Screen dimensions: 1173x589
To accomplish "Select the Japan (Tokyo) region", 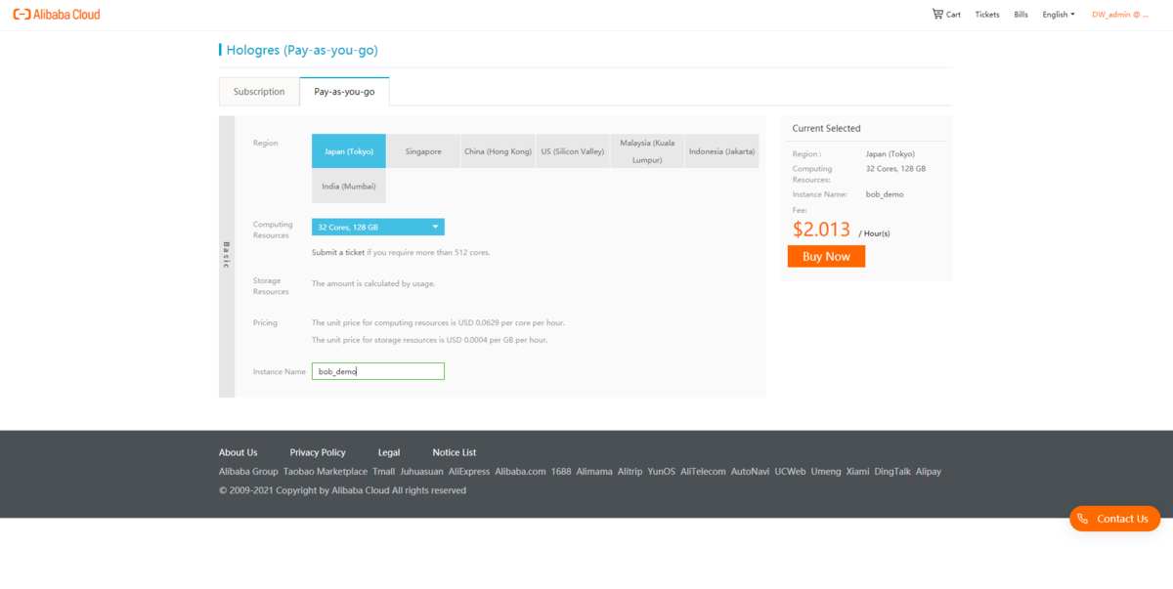I will click(349, 151).
